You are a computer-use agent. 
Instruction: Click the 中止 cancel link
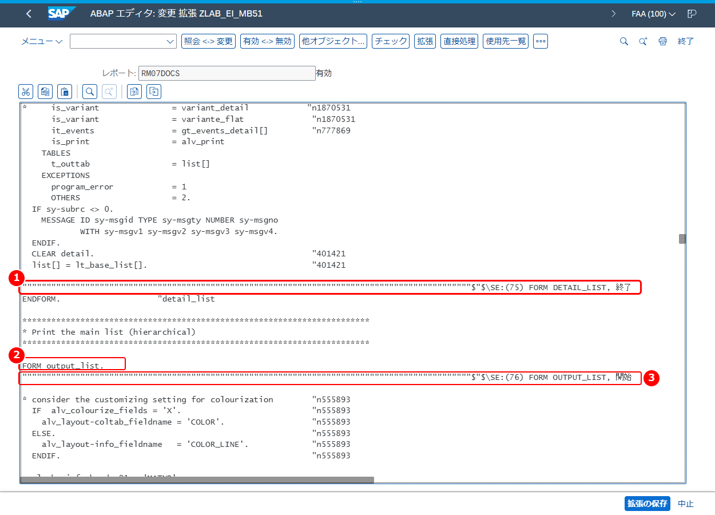(x=686, y=504)
